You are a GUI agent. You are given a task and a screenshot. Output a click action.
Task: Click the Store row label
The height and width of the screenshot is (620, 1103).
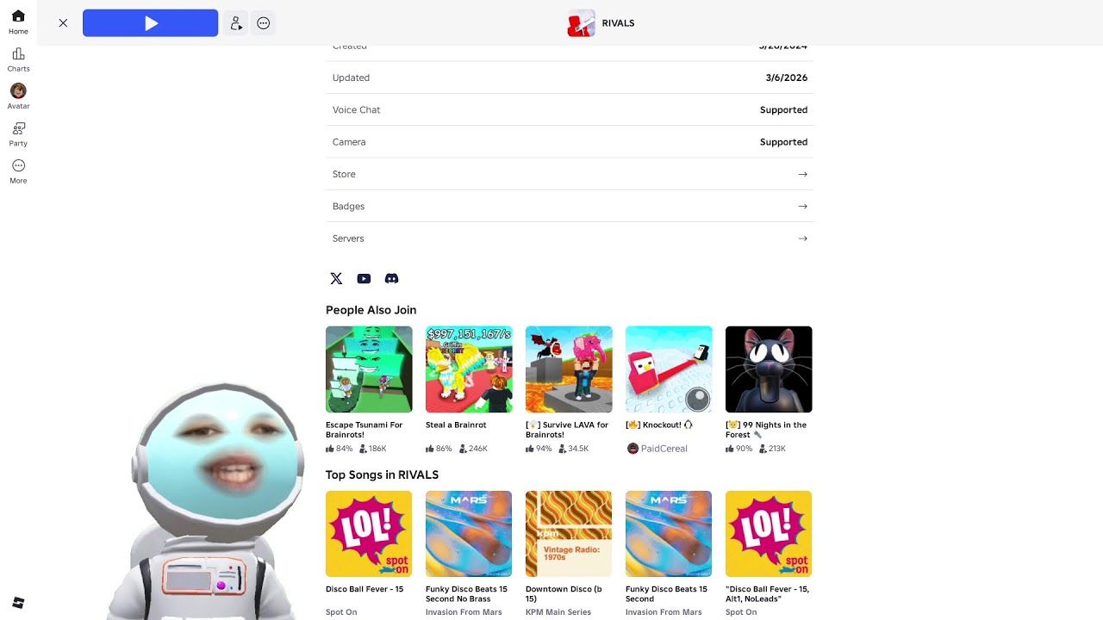(x=344, y=174)
